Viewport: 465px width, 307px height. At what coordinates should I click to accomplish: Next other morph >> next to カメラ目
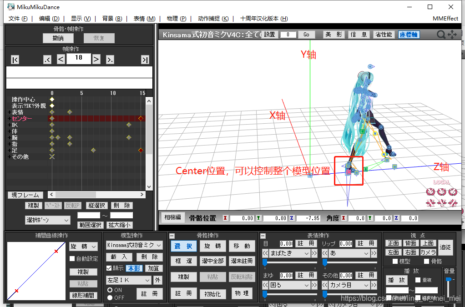[374, 285]
